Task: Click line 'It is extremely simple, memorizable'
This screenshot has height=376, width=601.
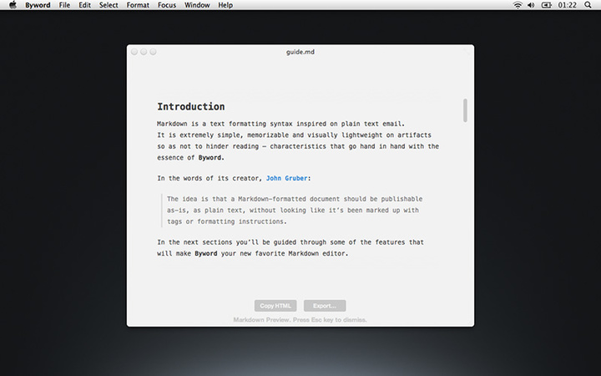Action: coord(294,135)
